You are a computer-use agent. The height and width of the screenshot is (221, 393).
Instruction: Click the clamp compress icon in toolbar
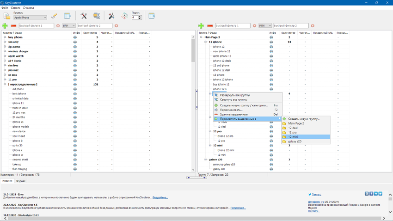pos(97,16)
